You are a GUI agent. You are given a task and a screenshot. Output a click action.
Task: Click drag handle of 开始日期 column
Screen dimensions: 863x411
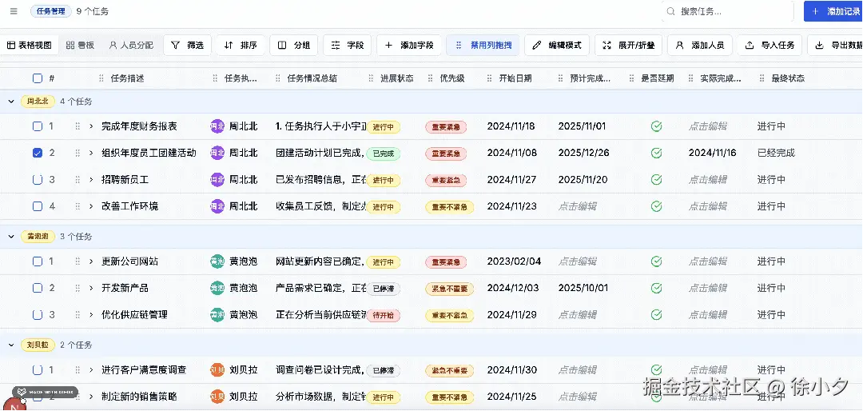[489, 78]
